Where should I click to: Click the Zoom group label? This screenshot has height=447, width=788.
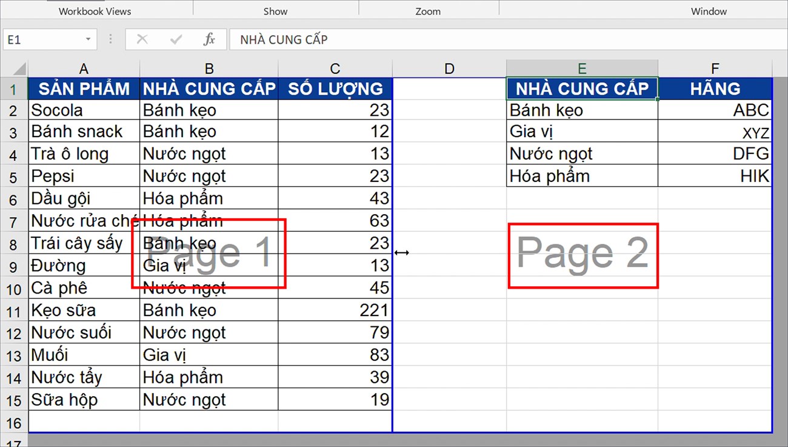(x=428, y=11)
